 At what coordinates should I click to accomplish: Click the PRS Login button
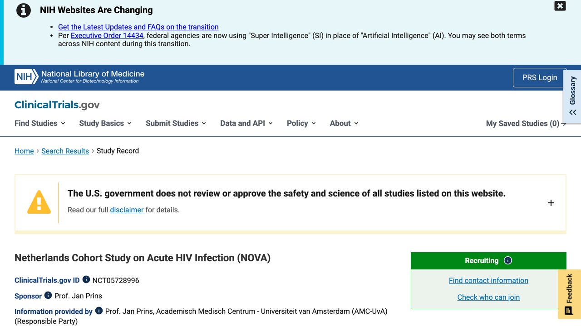pyautogui.click(x=540, y=77)
